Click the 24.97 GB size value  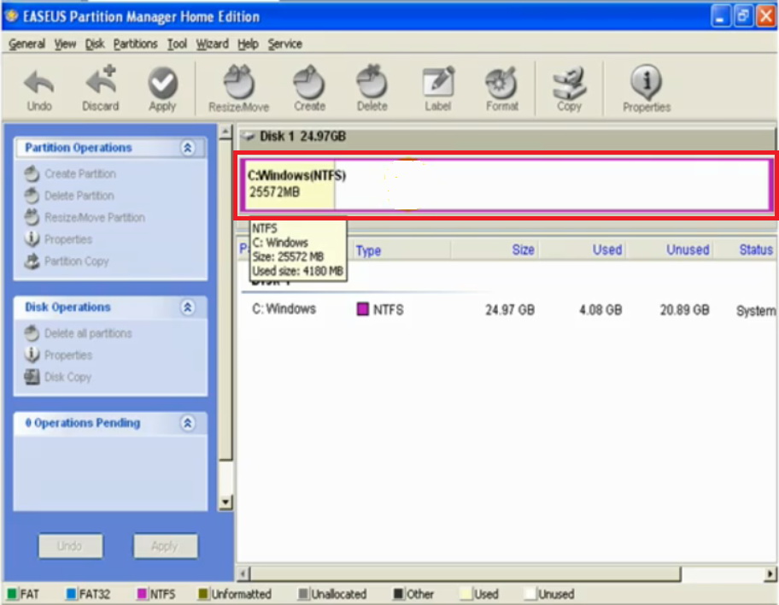[x=510, y=309]
